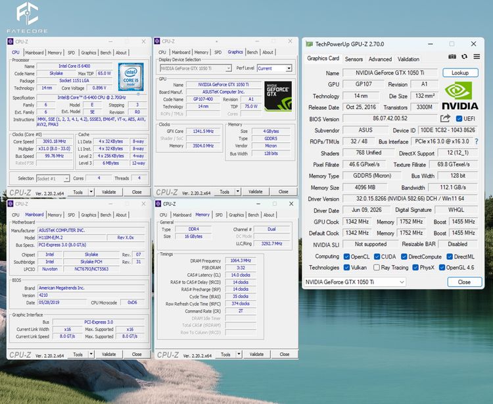Toggle the DirectCompute checkbox

click(x=404, y=257)
